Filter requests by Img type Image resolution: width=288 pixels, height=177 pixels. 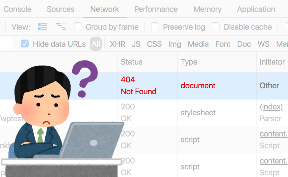click(174, 44)
